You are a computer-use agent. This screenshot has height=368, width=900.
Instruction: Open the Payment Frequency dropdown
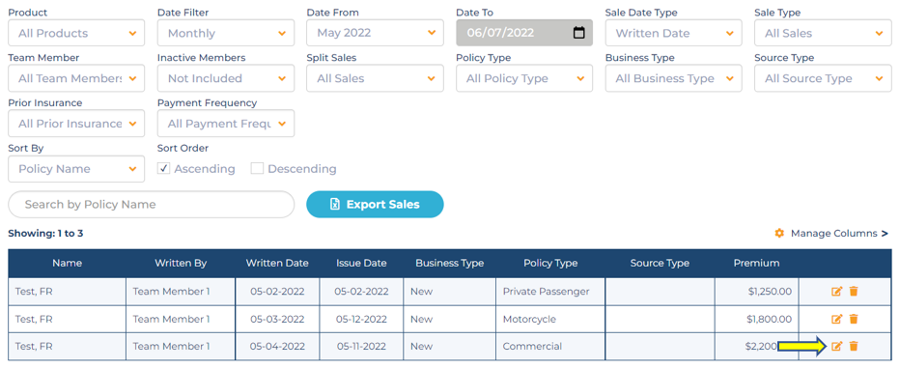tap(226, 124)
